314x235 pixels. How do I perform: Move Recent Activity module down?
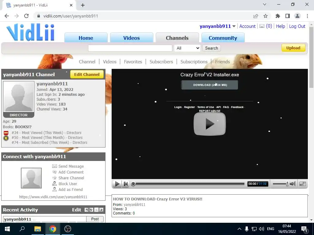pyautogui.click(x=91, y=210)
